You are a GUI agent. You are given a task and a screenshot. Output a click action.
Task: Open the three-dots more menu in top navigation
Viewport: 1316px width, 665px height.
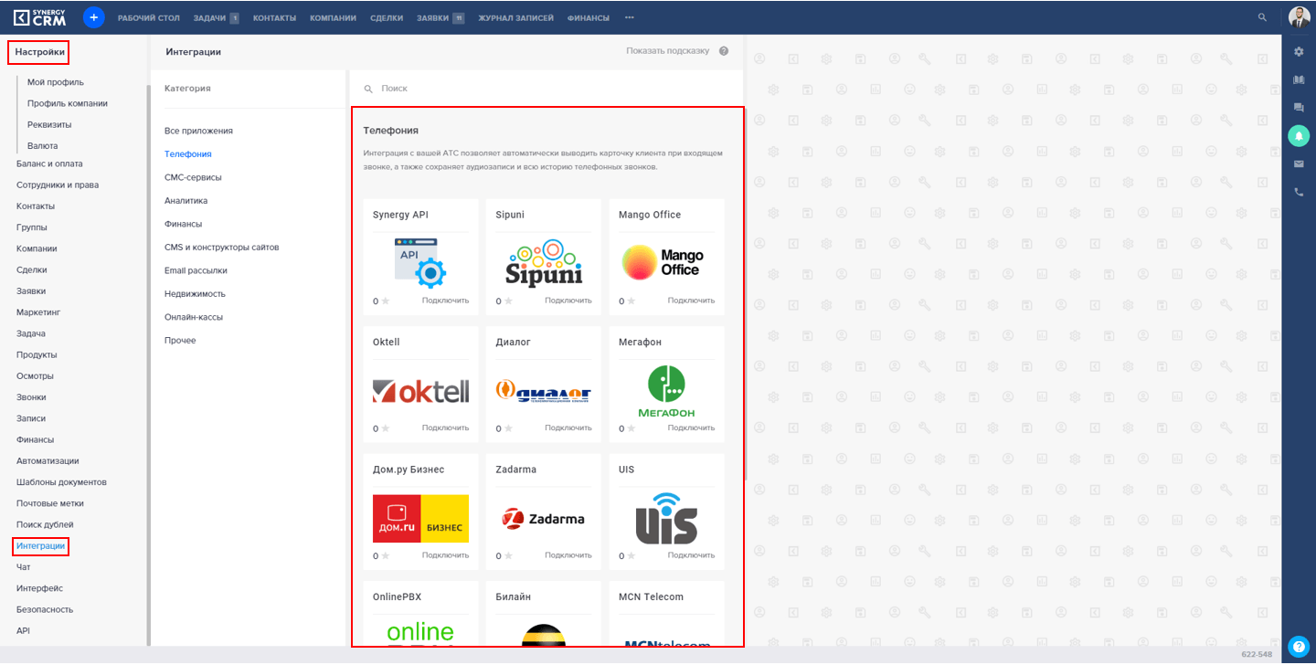(629, 17)
